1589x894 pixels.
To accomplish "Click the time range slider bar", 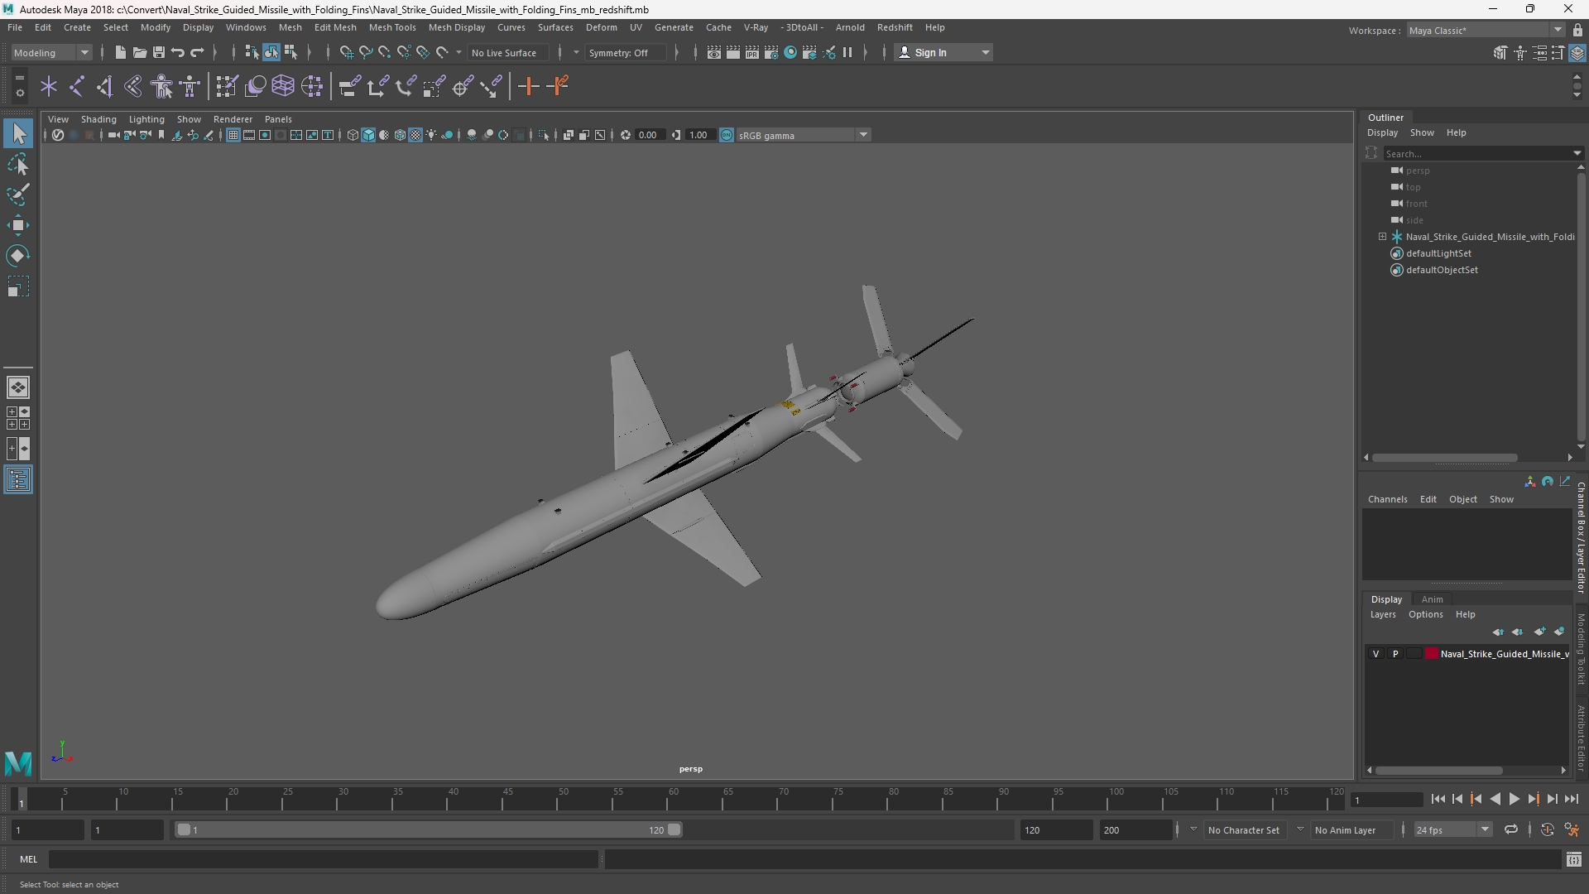I will pos(429,829).
